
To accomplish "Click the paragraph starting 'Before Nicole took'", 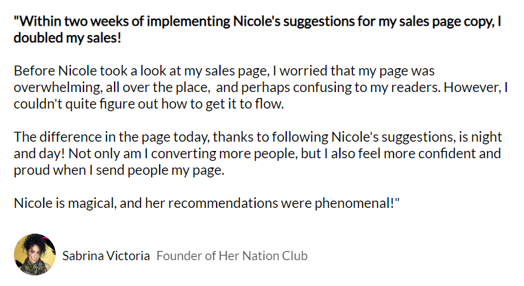I will [x=257, y=88].
